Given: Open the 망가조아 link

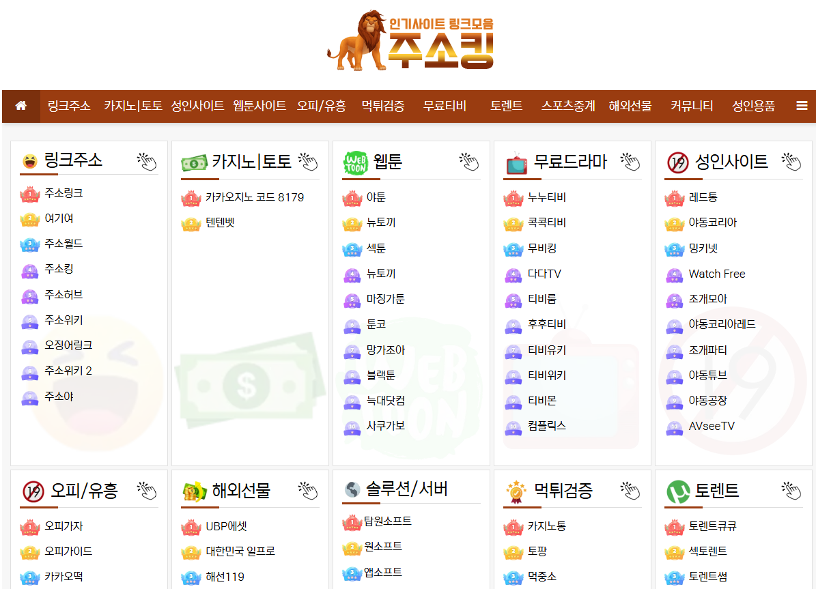Looking at the screenshot, I should click(386, 349).
